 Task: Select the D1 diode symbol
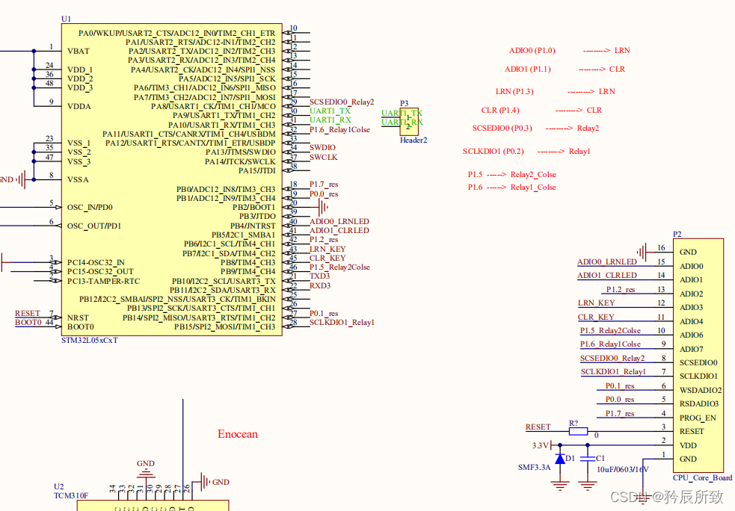pos(560,459)
